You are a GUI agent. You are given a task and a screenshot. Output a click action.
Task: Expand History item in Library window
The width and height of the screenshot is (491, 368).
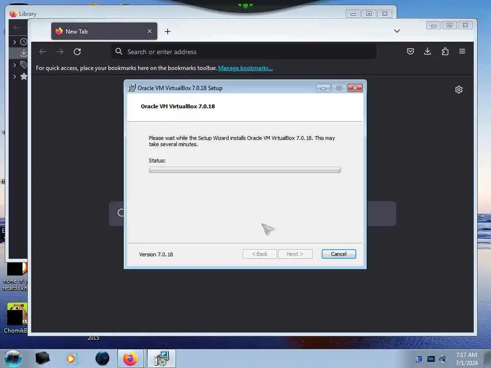[14, 42]
